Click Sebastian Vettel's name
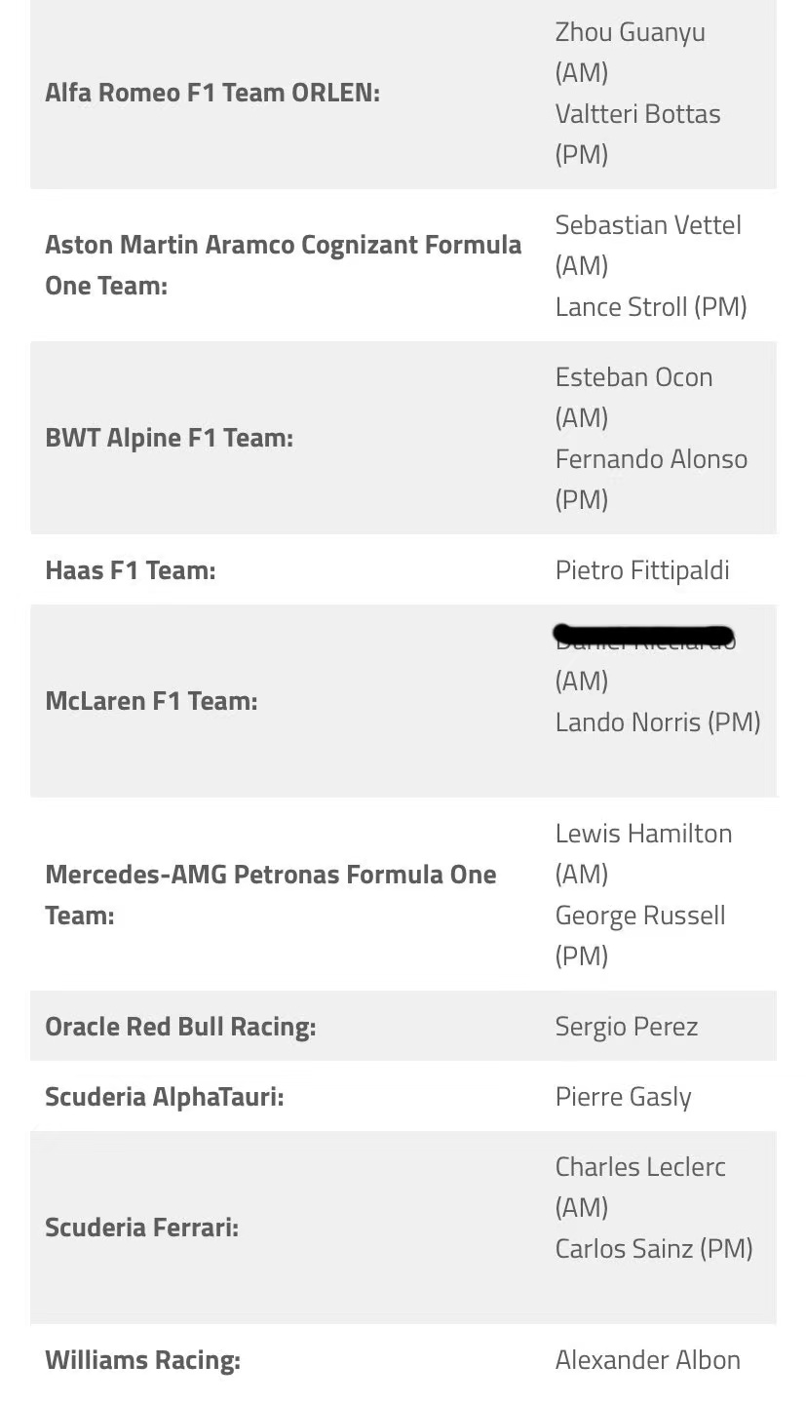The width and height of the screenshot is (806, 1404). tap(648, 225)
